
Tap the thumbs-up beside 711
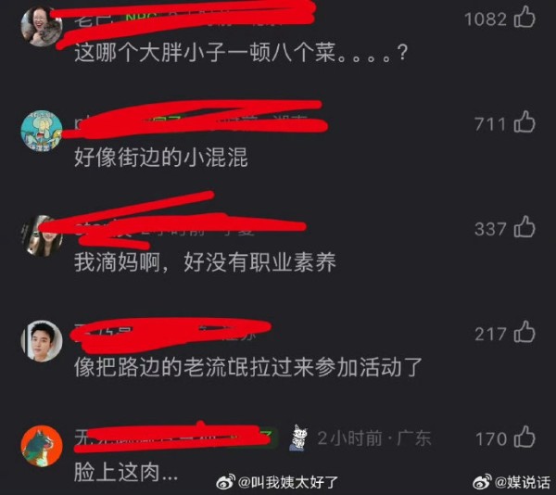click(524, 121)
